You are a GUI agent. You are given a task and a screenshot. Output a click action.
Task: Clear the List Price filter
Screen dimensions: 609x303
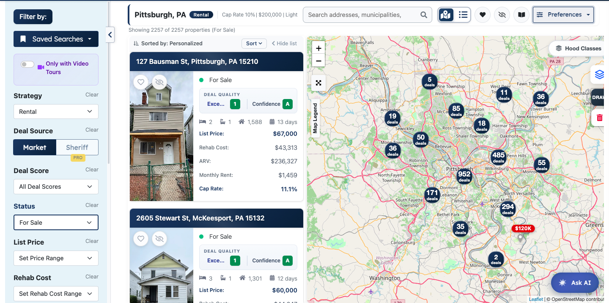coord(92,241)
